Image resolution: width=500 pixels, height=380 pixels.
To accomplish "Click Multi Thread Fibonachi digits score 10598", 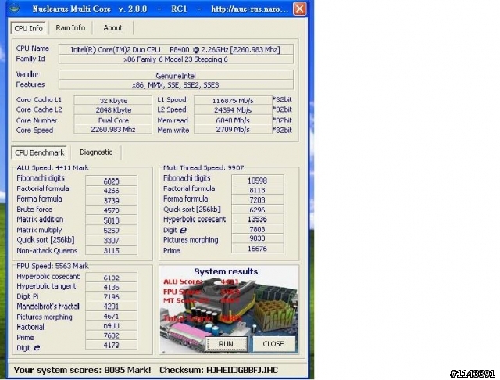I will tap(257, 181).
